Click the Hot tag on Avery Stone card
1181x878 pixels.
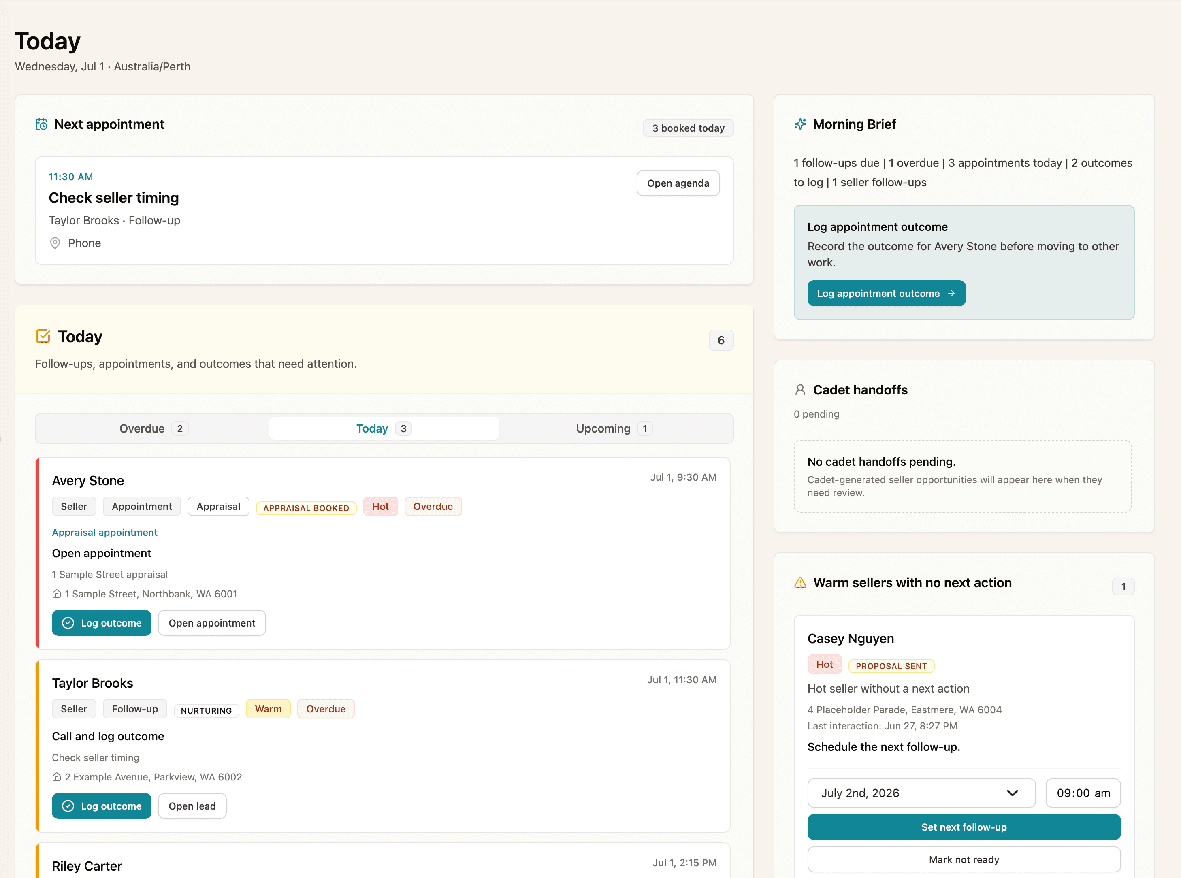tap(381, 507)
